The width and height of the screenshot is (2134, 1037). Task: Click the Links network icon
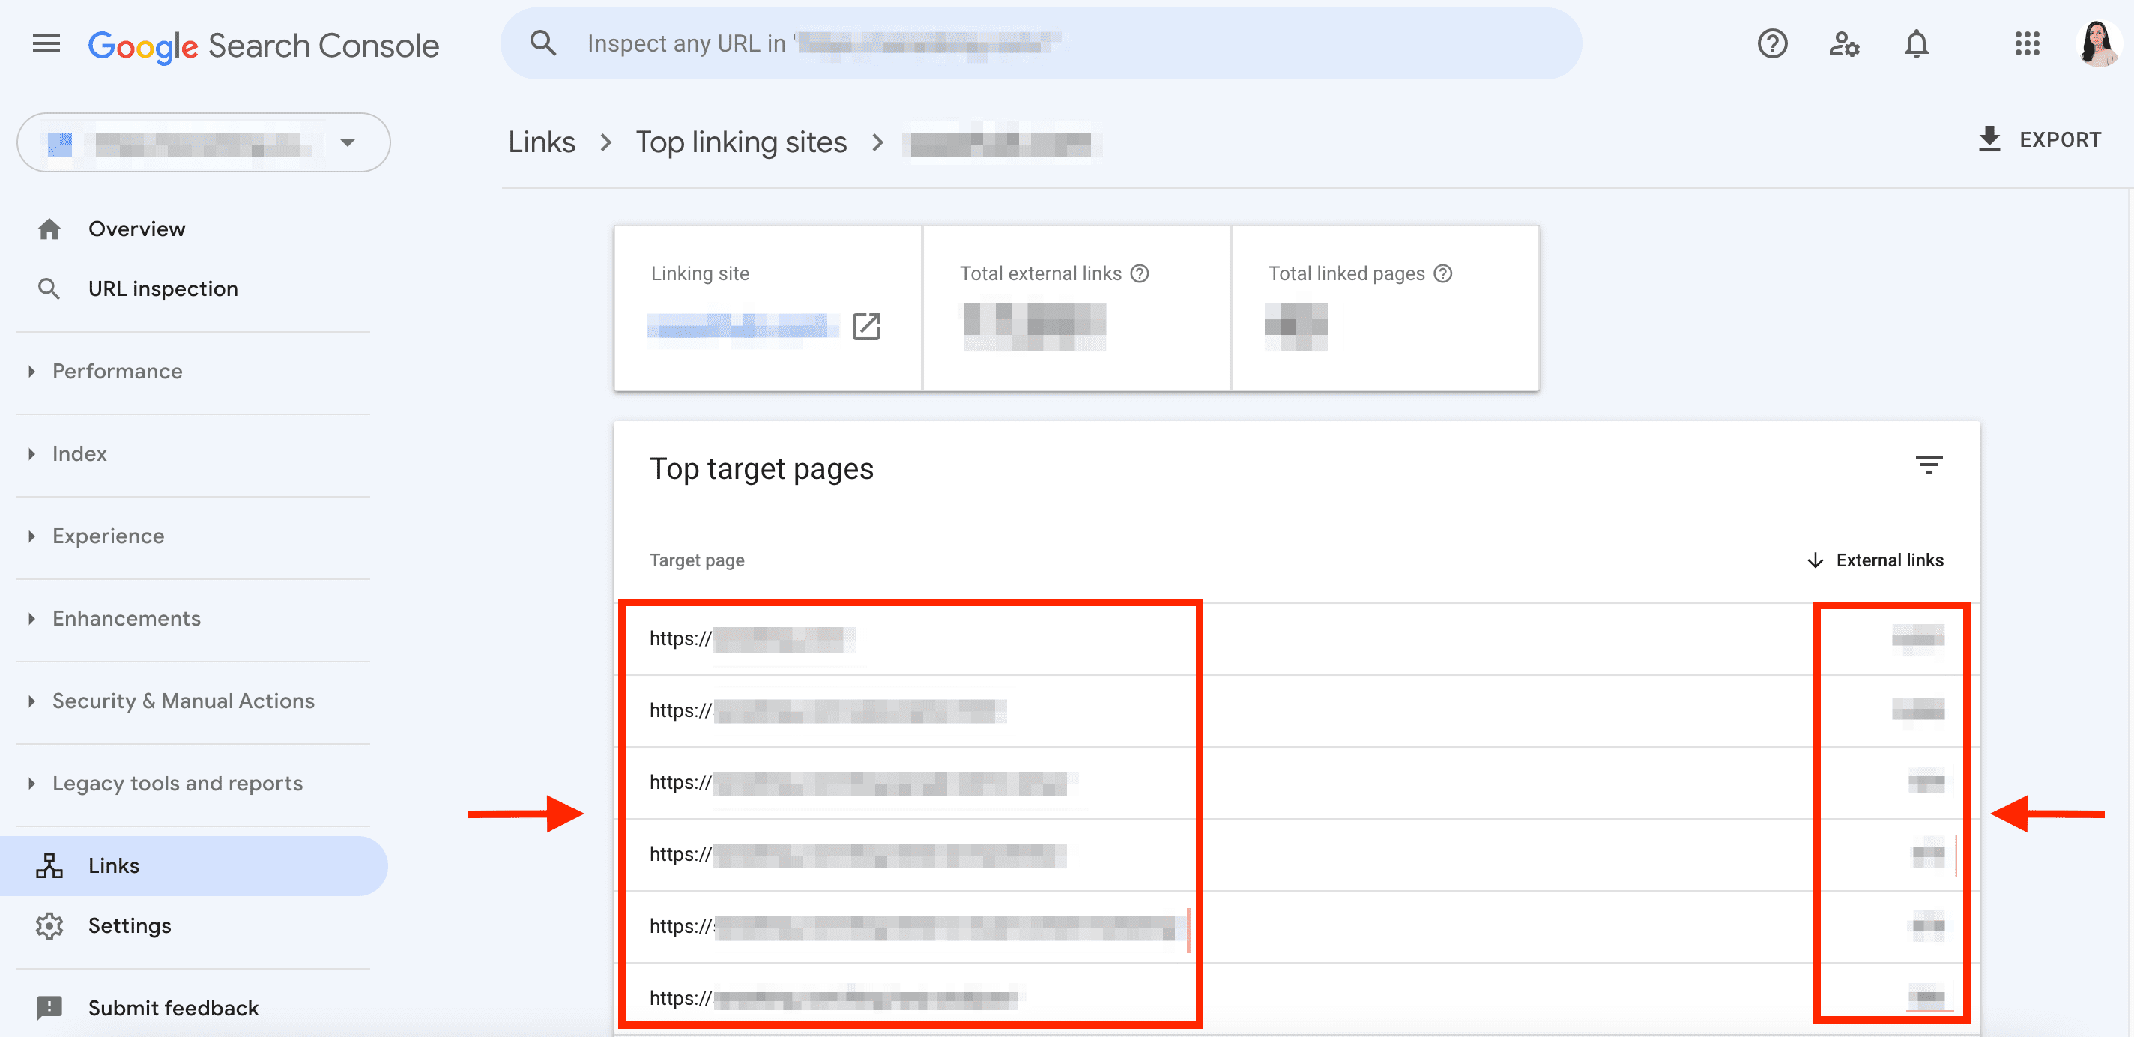49,865
